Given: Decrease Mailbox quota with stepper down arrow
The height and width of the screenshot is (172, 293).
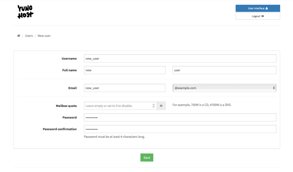Looking at the screenshot, I should point(154,107).
